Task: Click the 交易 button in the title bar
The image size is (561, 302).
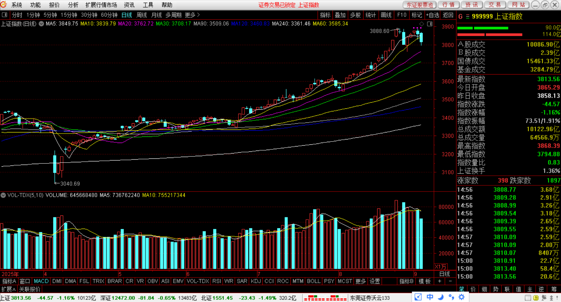Action: (x=495, y=5)
